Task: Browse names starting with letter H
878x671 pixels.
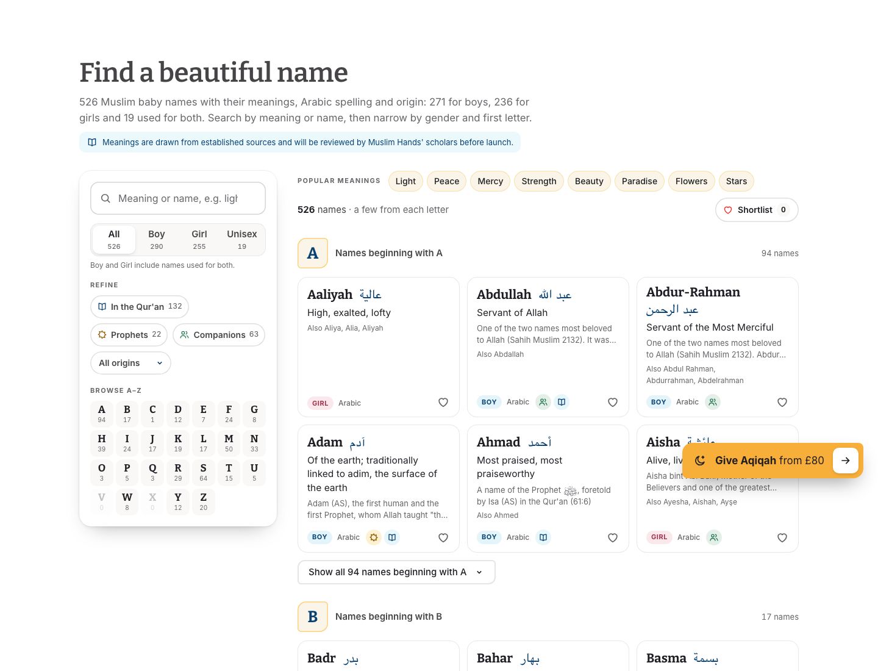Action: [102, 443]
